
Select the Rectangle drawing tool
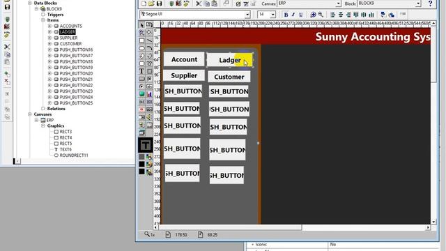tap(141, 40)
